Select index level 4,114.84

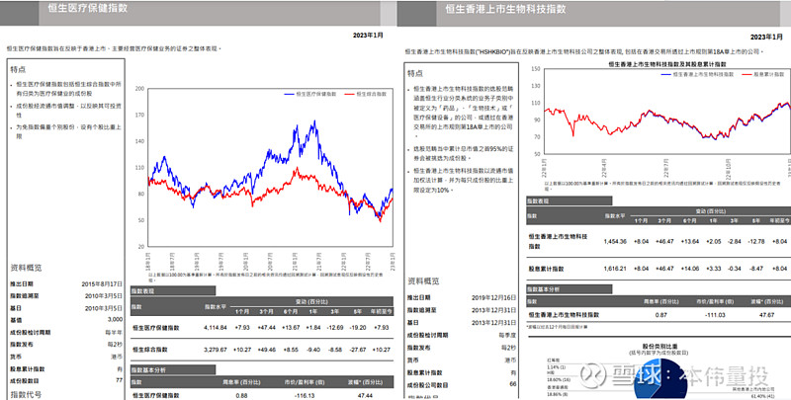216,328
